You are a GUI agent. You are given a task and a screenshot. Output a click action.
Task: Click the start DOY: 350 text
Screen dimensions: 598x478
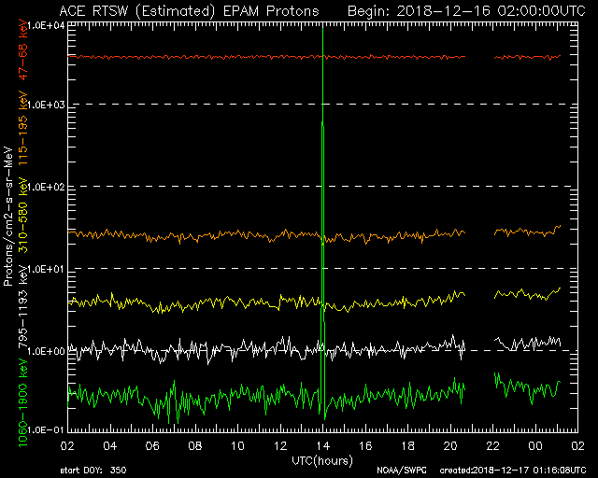[91, 470]
